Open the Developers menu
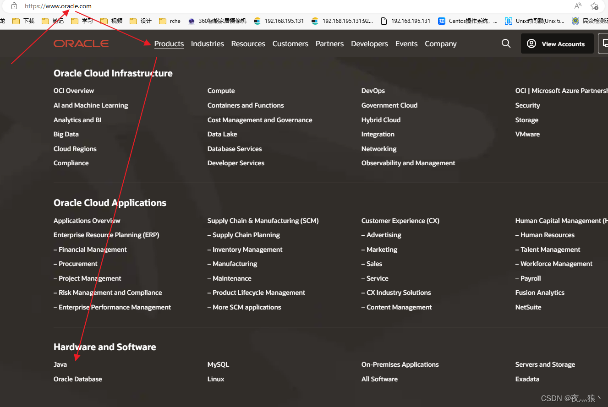Screen dimensions: 608x407 point(369,43)
